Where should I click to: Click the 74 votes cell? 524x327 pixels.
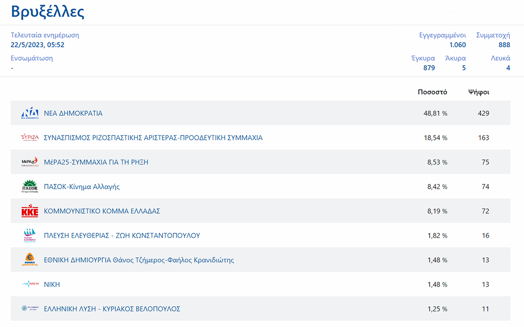tap(485, 187)
